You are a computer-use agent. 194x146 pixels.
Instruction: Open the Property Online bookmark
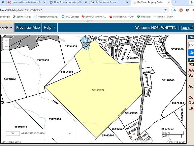46,17
